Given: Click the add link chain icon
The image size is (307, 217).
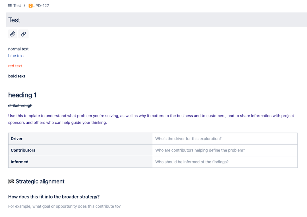Looking at the screenshot, I should [x=23, y=34].
